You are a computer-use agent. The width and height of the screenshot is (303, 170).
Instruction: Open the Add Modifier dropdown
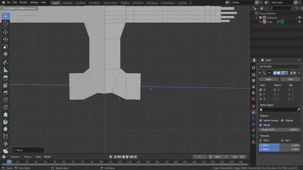click(x=279, y=67)
